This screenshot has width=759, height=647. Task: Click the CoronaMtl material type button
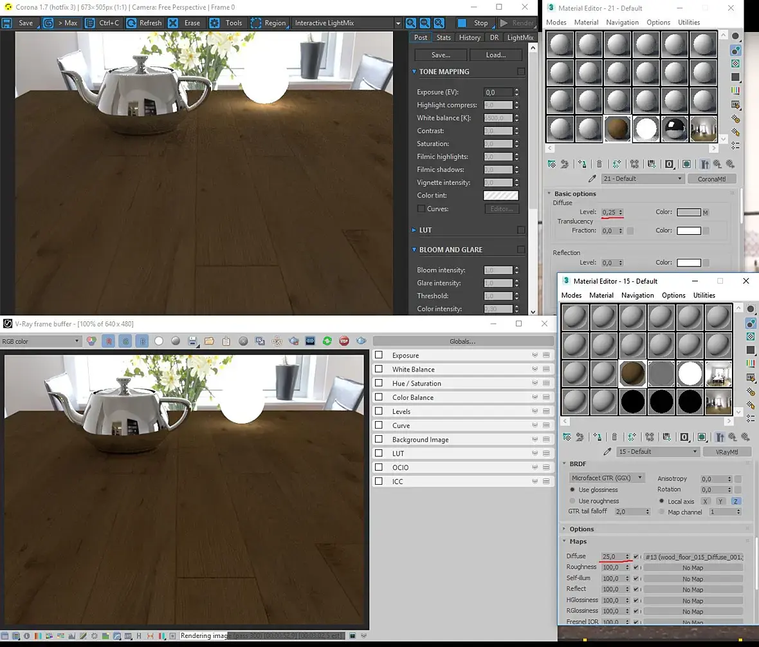click(711, 179)
